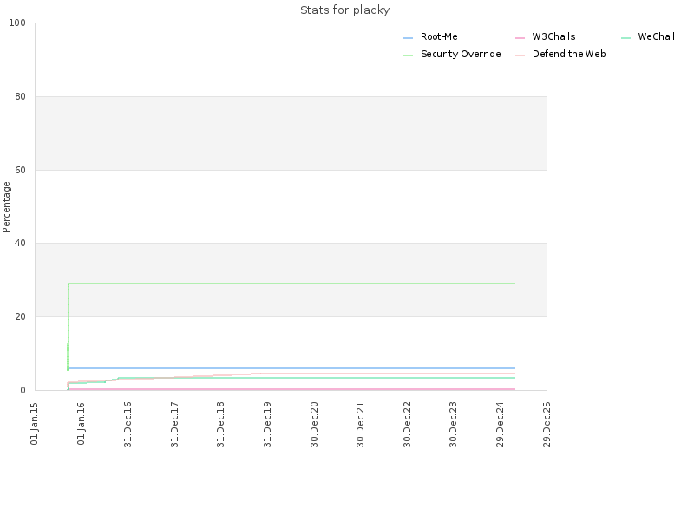
Task: Click the blue Root-Me data line
Action: pyautogui.click(x=292, y=368)
